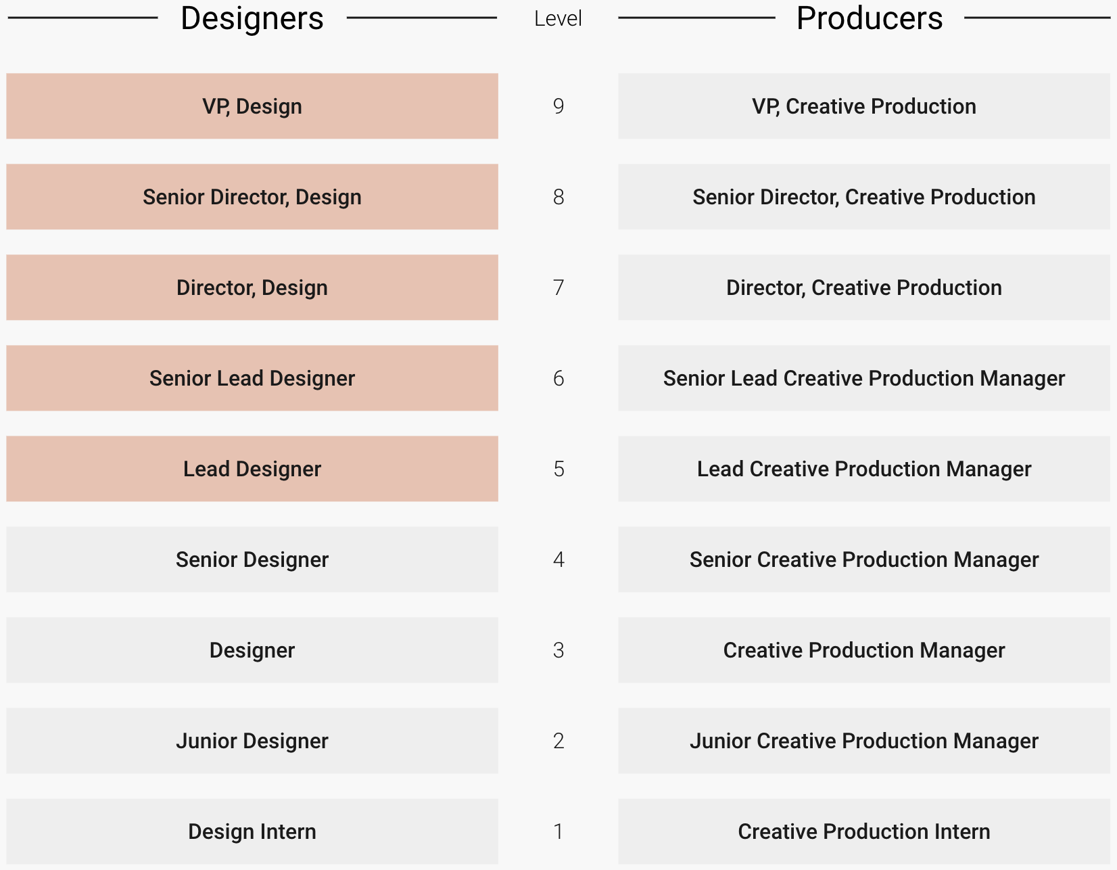
Task: Click Senior Lead Creative Production Manager
Action: [864, 378]
